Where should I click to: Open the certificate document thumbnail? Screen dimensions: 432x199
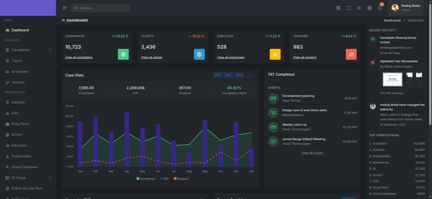tap(393, 79)
